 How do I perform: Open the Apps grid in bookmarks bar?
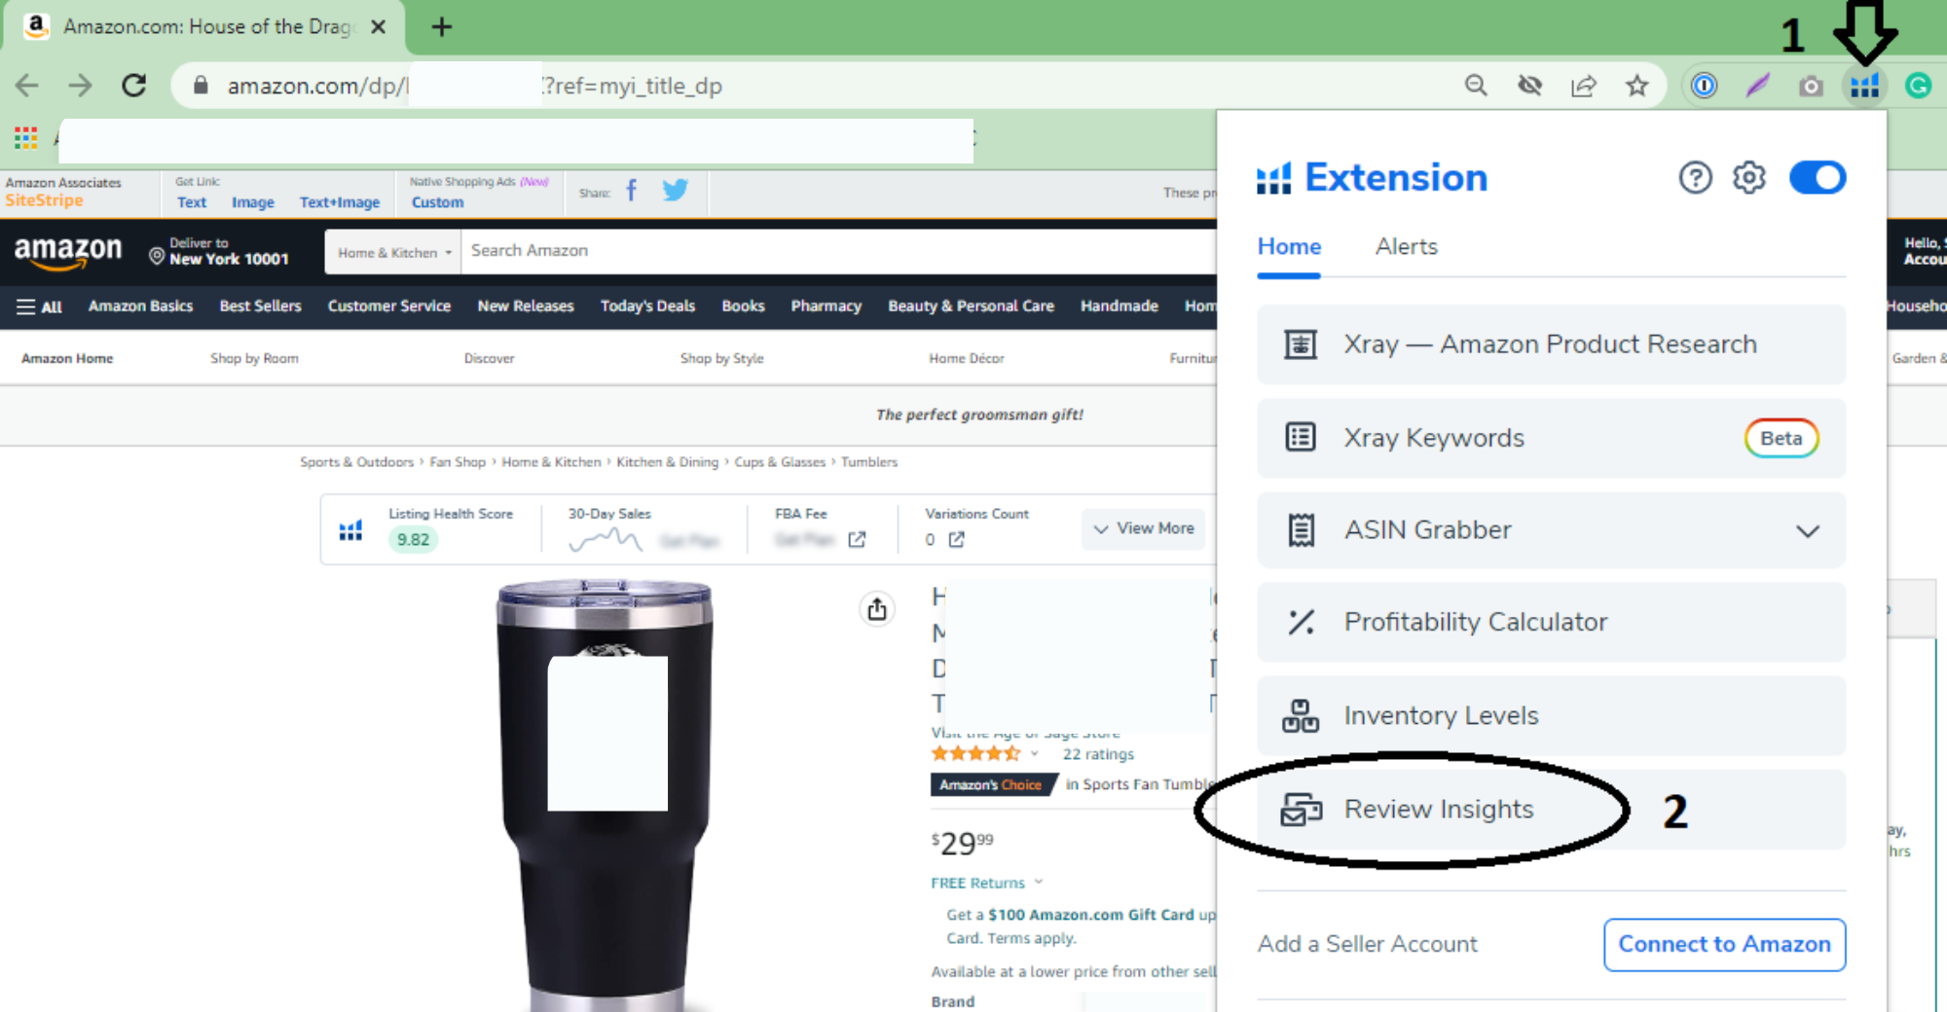pyautogui.click(x=26, y=138)
